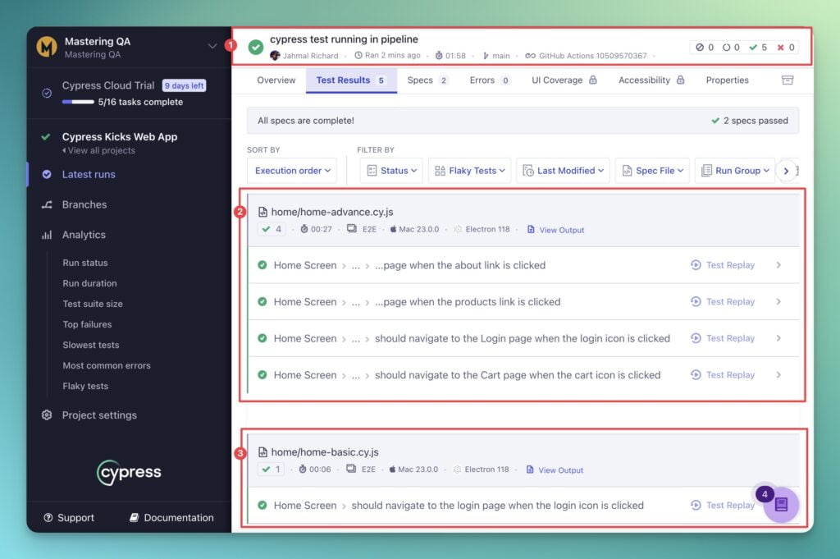
Task: Click the passed tests count 5
Action: [x=758, y=47]
